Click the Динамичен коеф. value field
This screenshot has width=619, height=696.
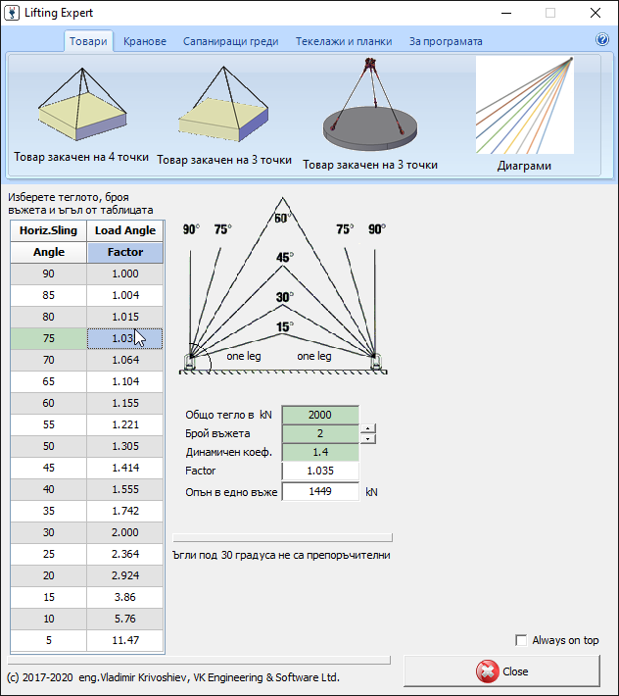[320, 452]
